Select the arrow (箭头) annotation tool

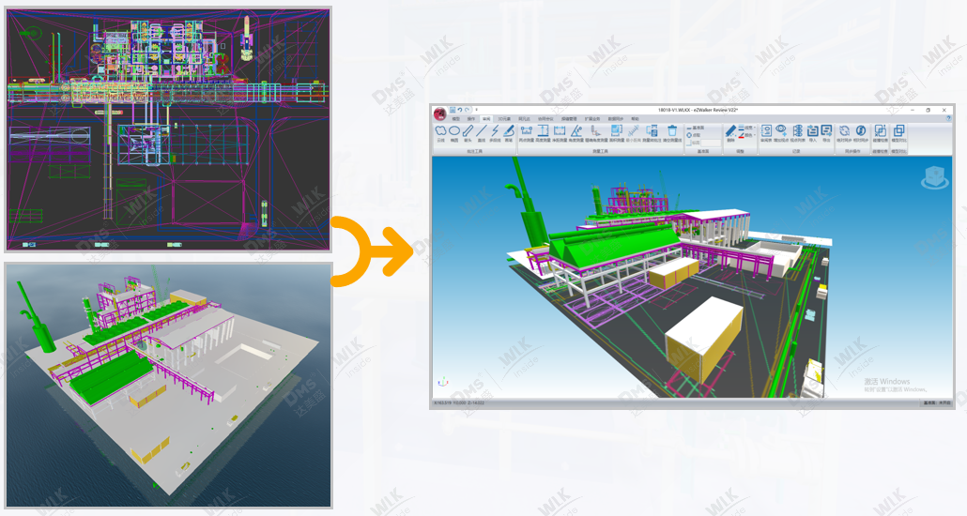click(468, 134)
